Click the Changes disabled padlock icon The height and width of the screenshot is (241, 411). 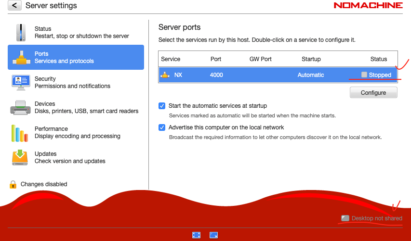click(13, 185)
